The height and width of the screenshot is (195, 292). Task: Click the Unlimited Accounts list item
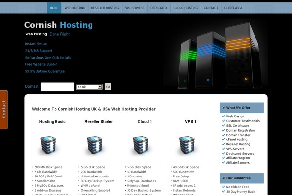coord(94,176)
